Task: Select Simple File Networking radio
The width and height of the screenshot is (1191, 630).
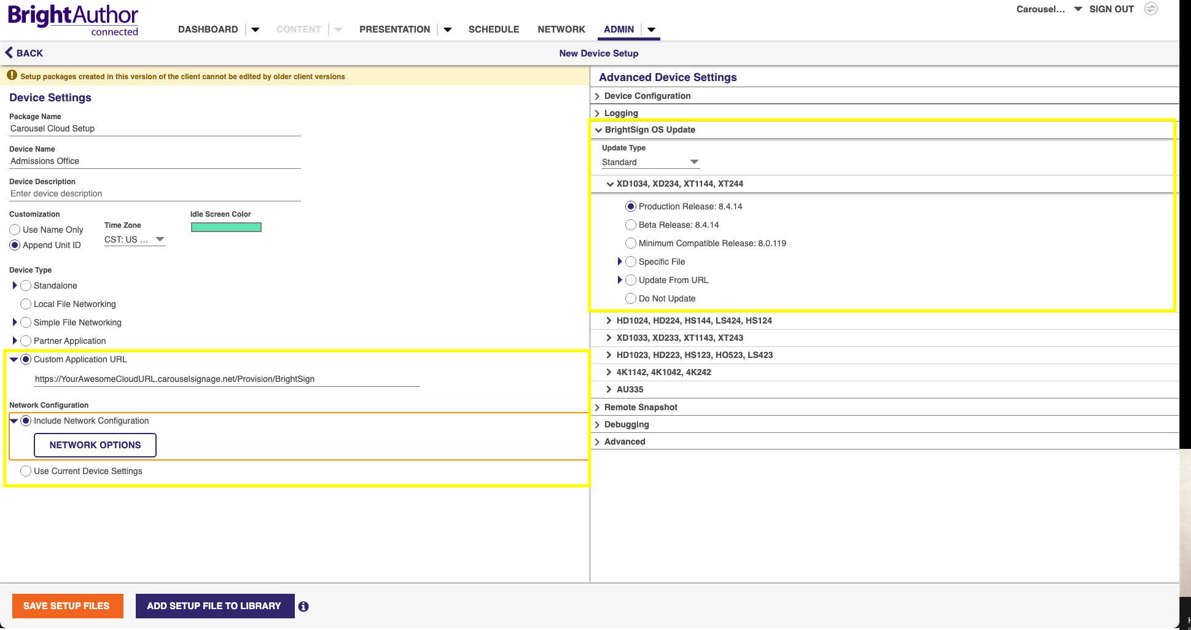Action: click(26, 322)
